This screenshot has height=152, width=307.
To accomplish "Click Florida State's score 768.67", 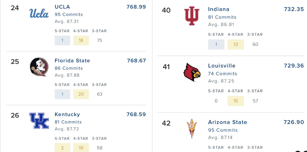I will 136,61.
